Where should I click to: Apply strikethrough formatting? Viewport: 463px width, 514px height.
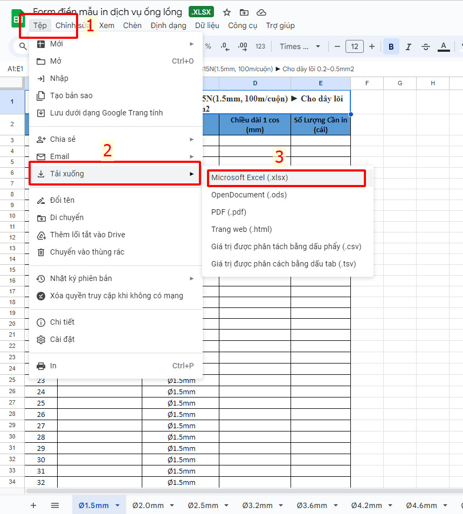[426, 47]
